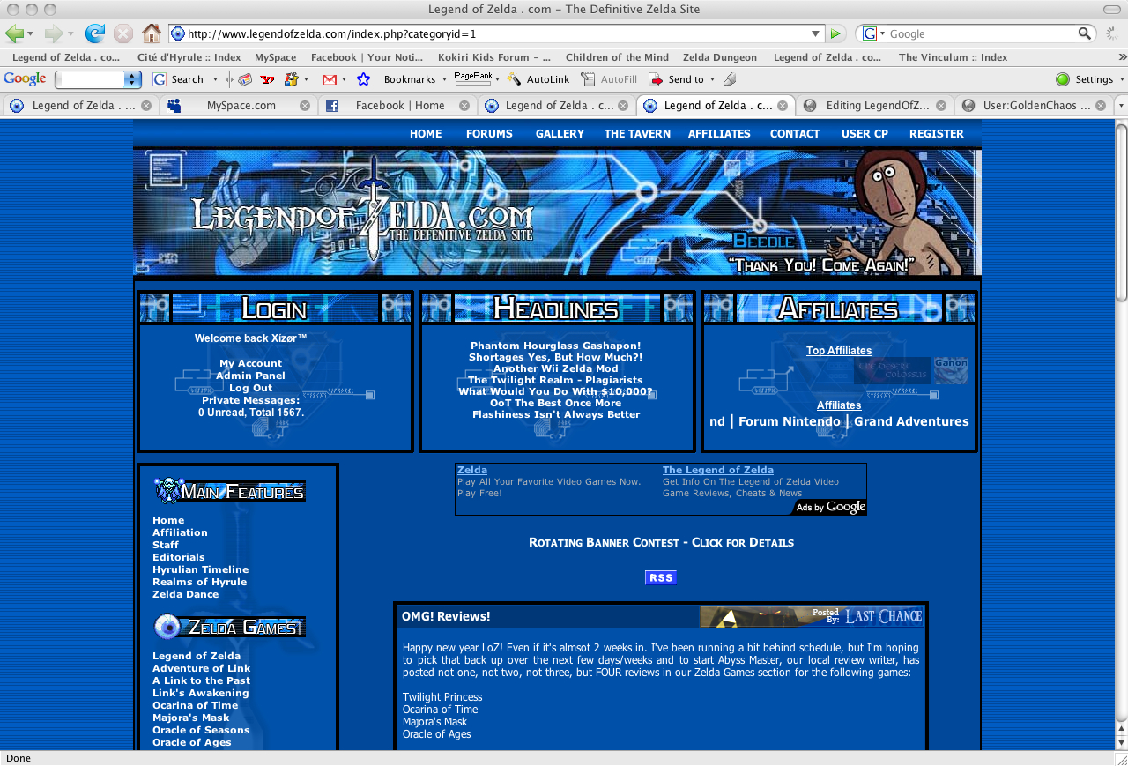The image size is (1128, 766).
Task: Open FORUMS in the site navigation
Action: [x=489, y=134]
